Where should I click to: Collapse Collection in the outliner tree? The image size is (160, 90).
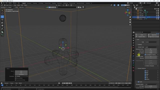[x=135, y=9]
